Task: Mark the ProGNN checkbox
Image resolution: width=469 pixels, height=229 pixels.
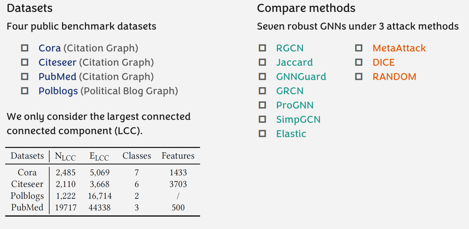Action: click(x=263, y=105)
